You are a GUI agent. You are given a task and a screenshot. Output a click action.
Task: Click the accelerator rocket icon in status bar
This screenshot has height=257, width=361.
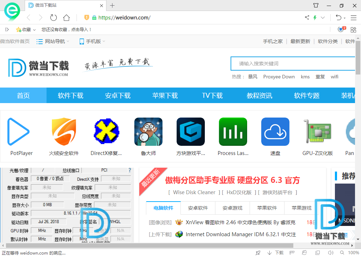258,253
